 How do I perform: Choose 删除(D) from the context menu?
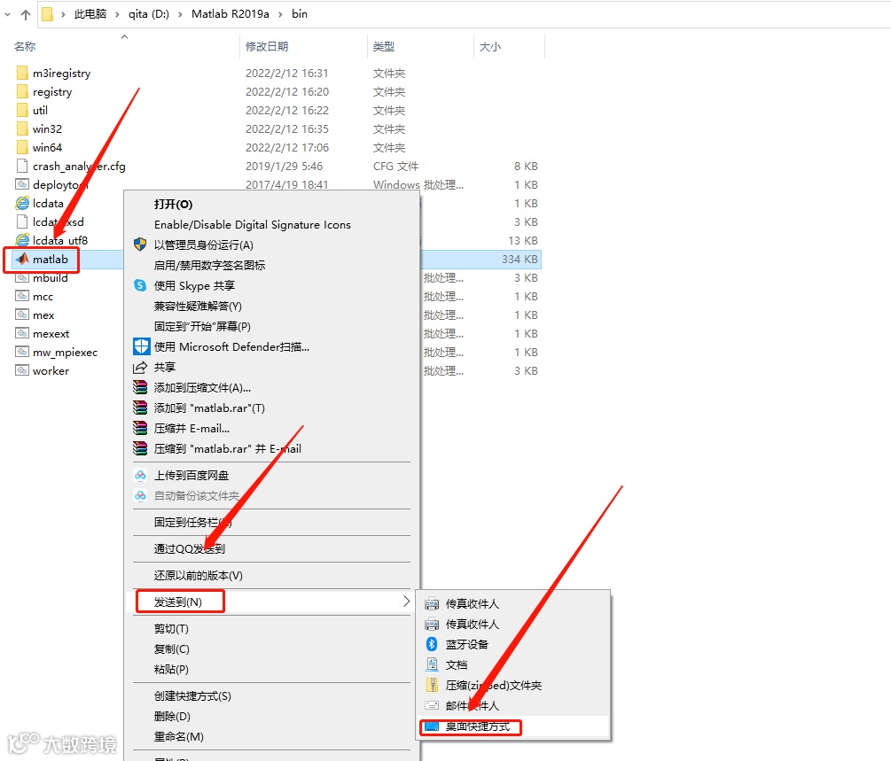[x=172, y=716]
